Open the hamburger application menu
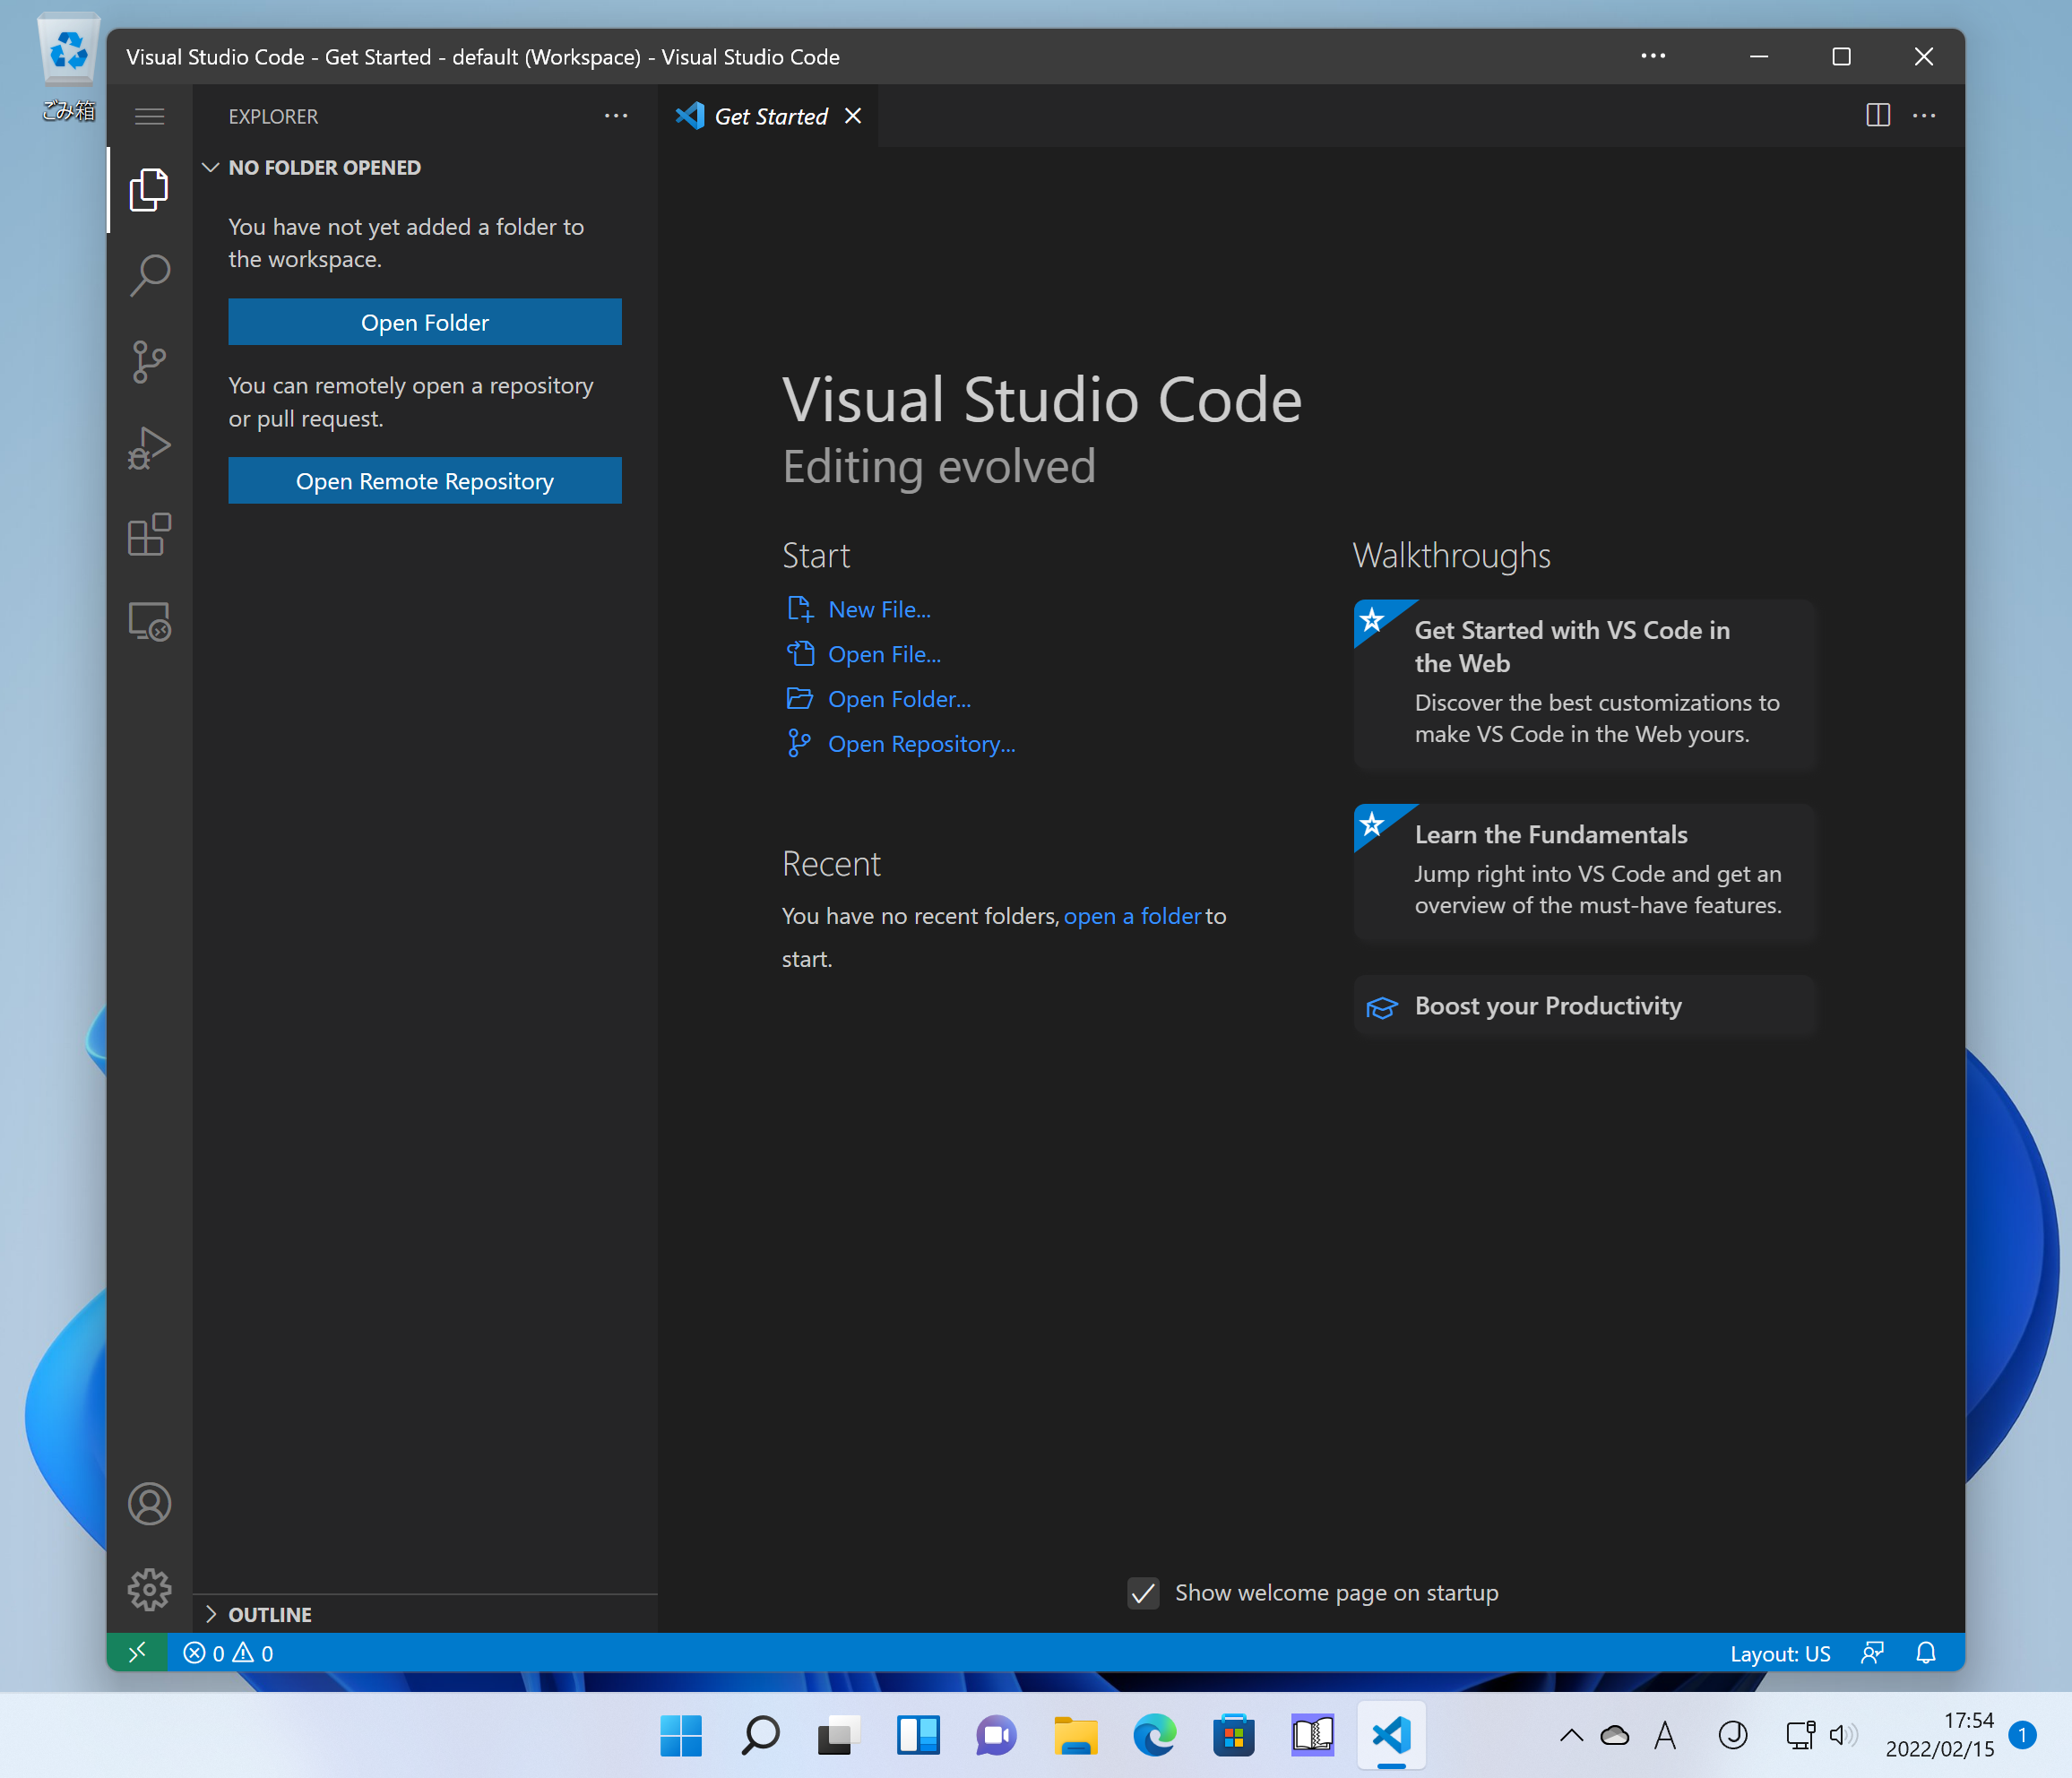 (x=149, y=116)
